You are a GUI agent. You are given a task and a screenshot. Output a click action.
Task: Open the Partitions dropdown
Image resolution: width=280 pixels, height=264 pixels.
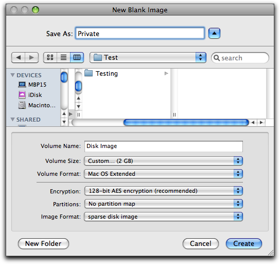click(x=163, y=204)
